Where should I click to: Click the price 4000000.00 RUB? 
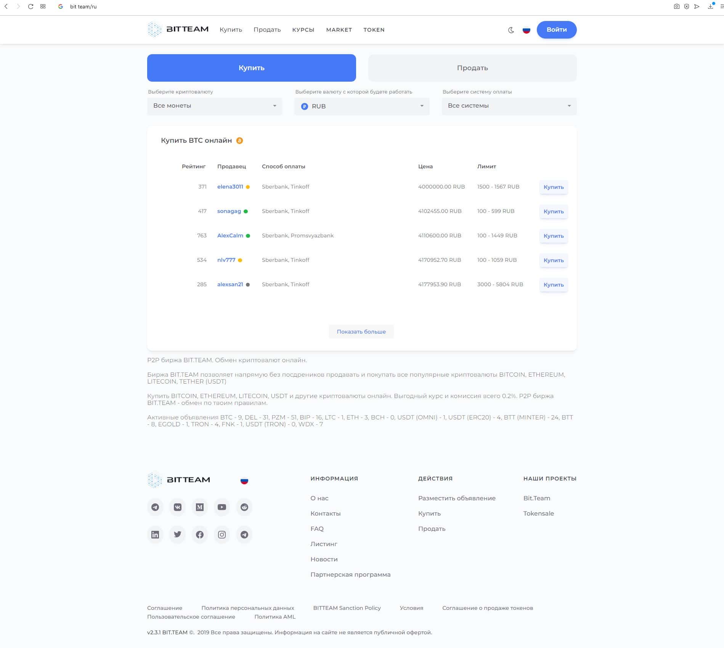pyautogui.click(x=441, y=187)
